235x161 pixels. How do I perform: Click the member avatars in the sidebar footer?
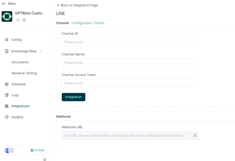[9, 150]
